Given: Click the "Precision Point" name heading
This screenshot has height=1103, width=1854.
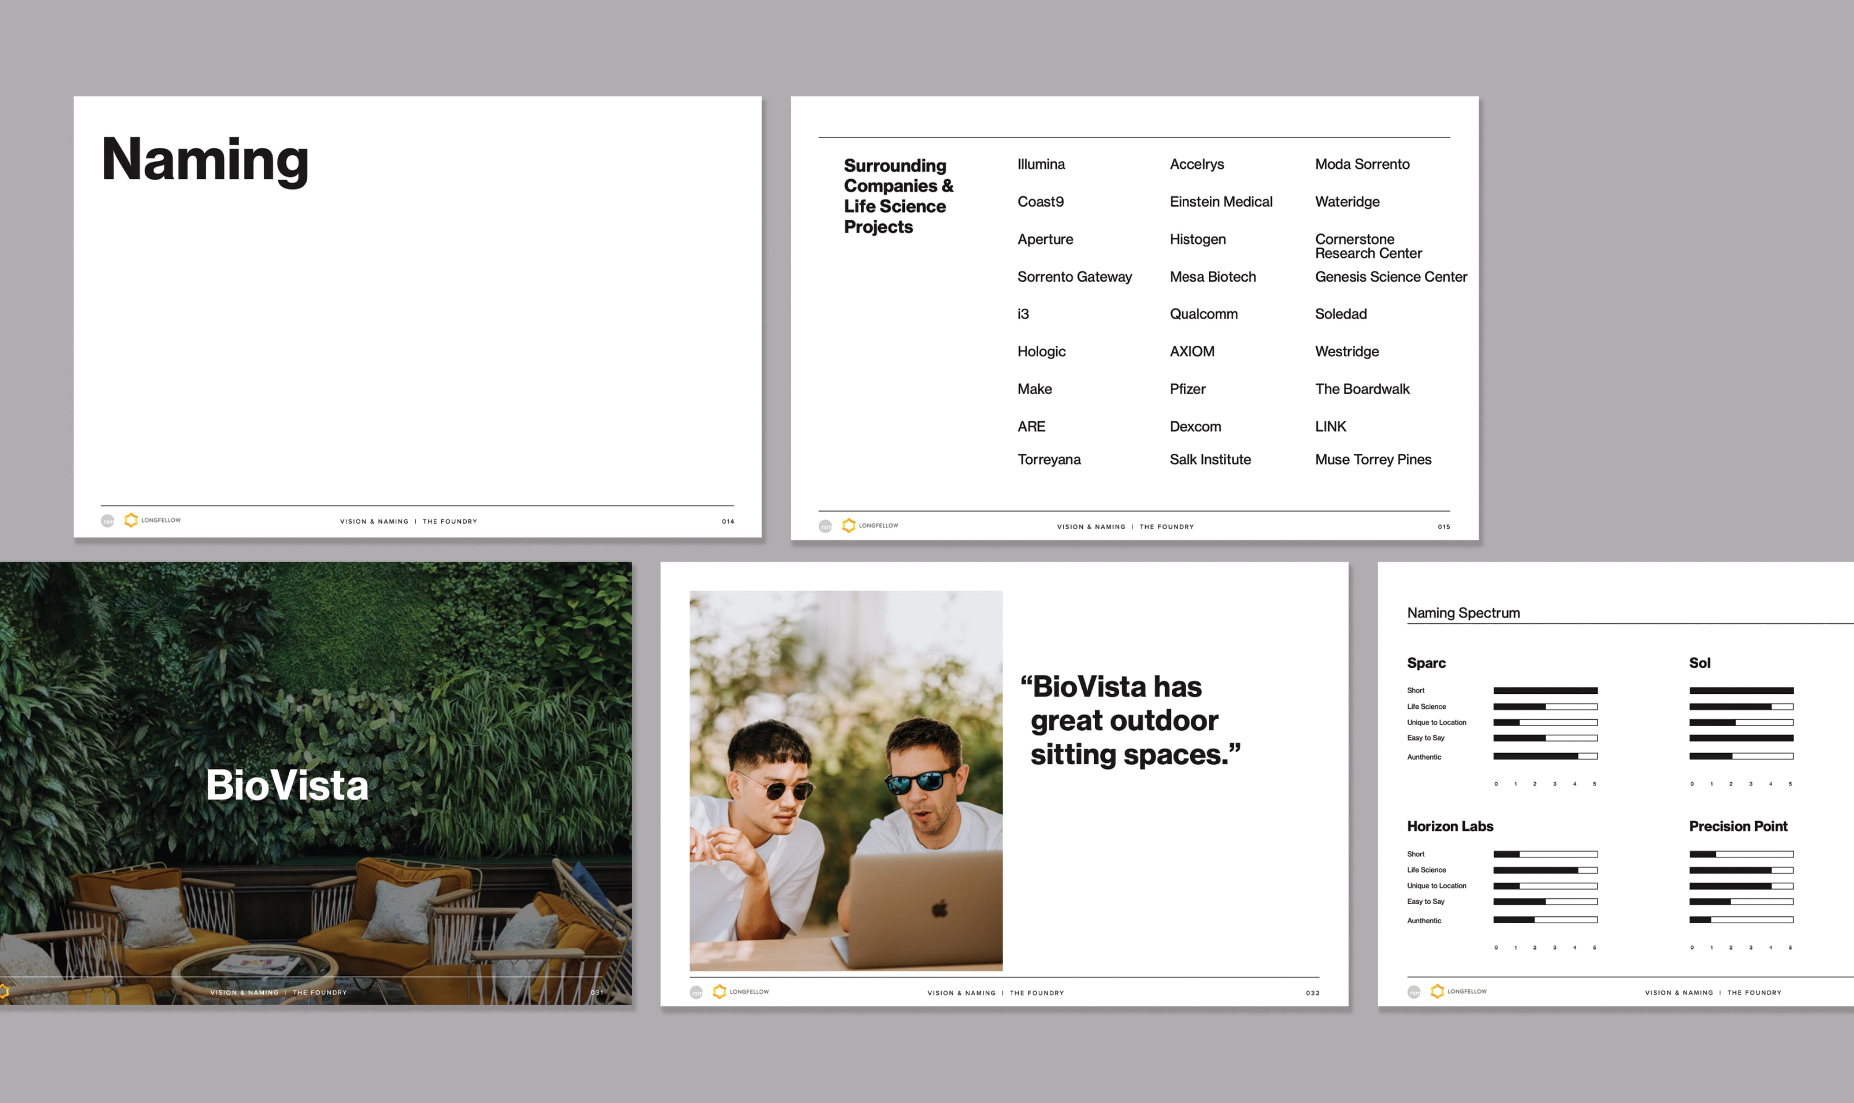Looking at the screenshot, I should [x=1738, y=826].
